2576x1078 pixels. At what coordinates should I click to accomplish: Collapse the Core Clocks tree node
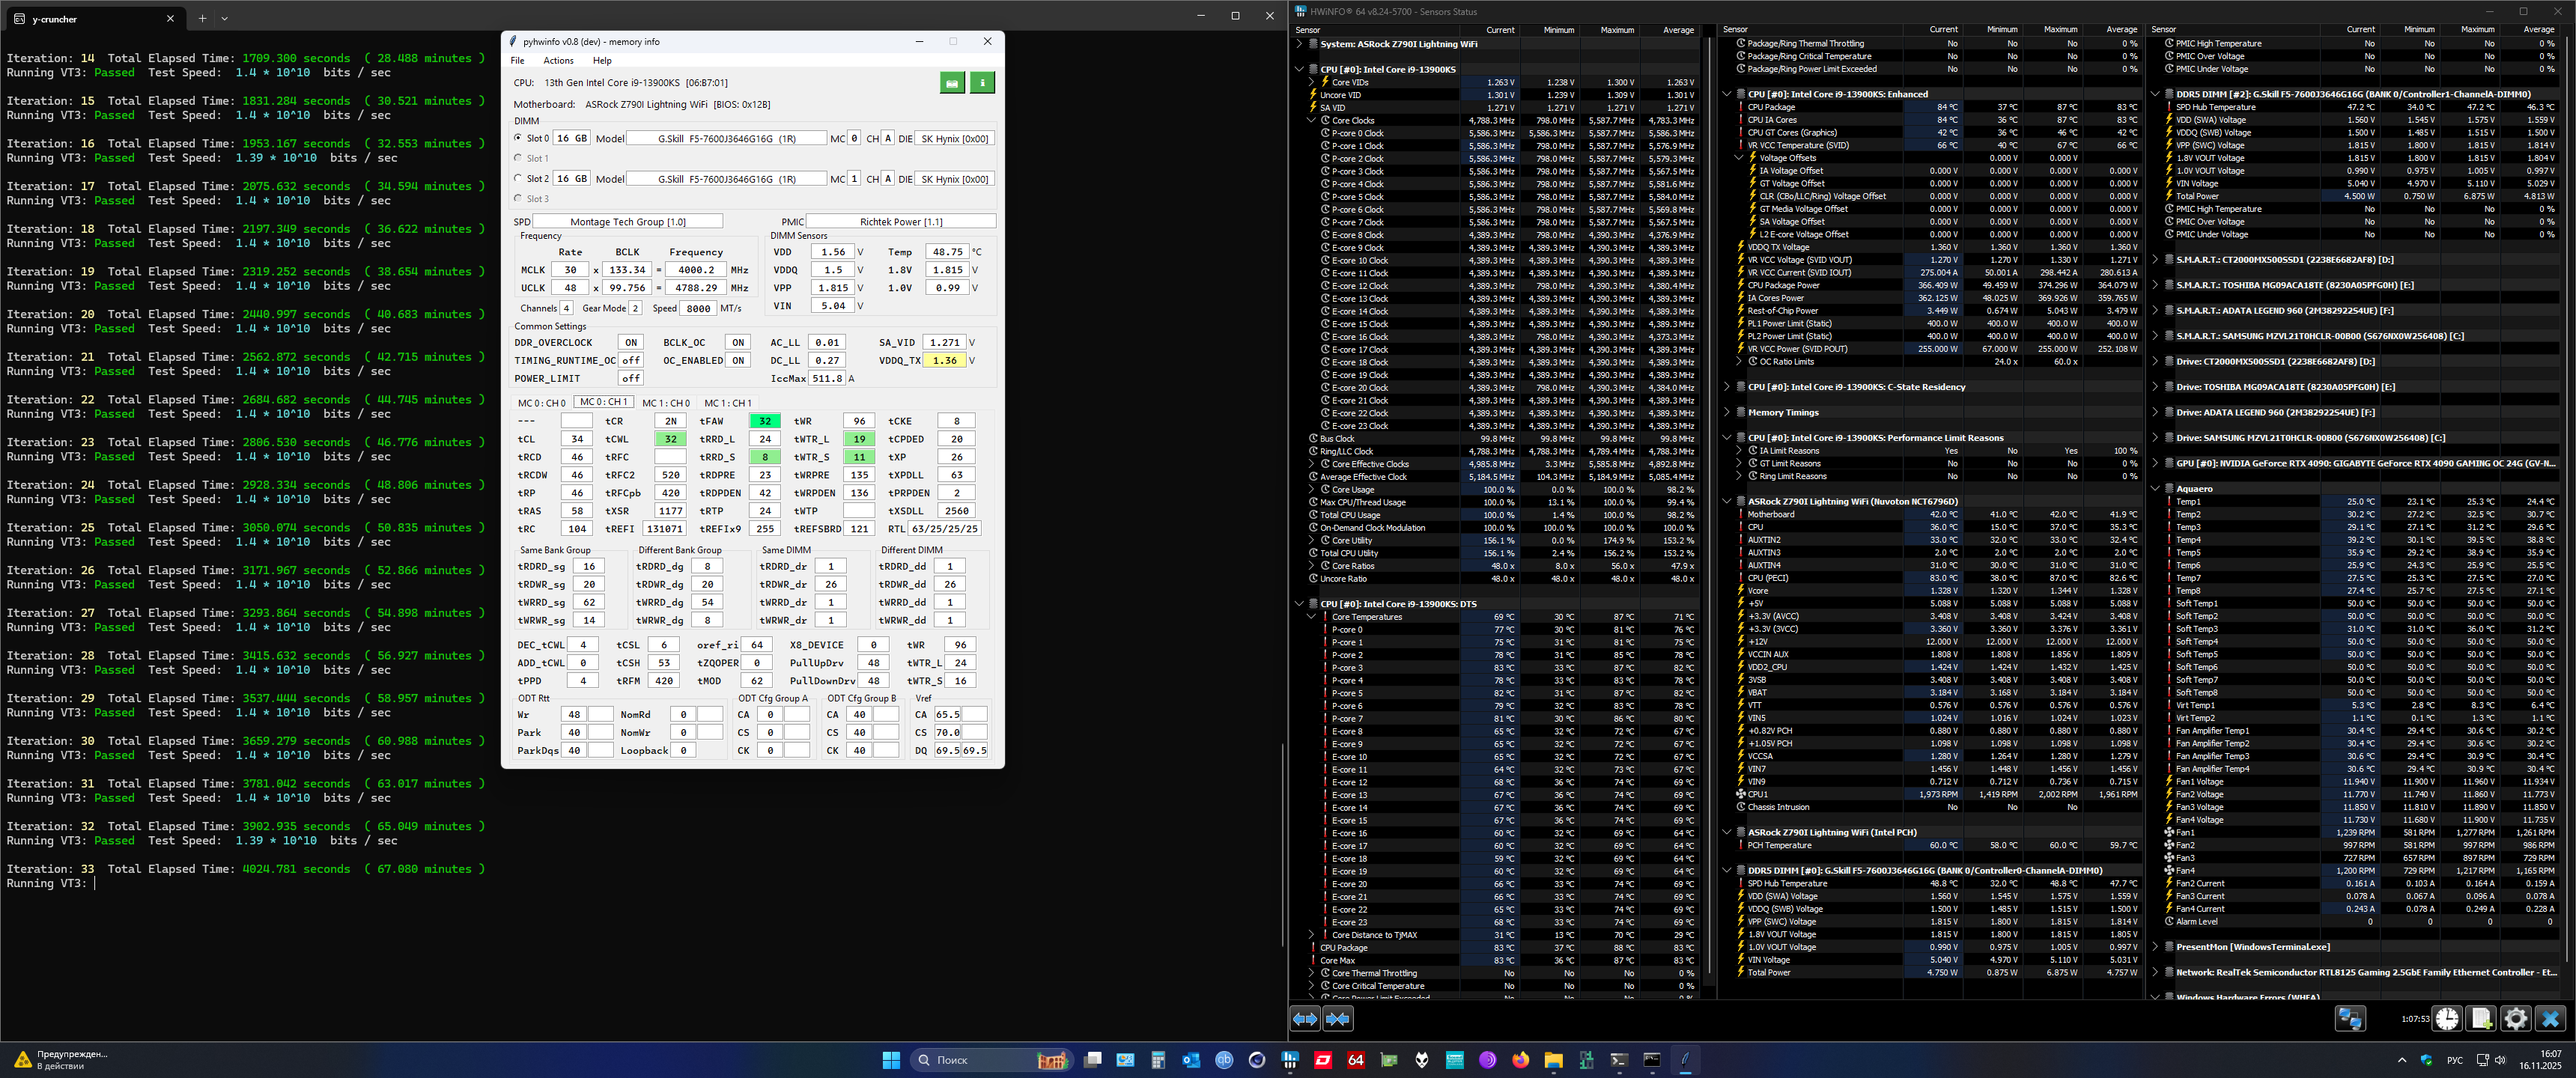pyautogui.click(x=1311, y=120)
